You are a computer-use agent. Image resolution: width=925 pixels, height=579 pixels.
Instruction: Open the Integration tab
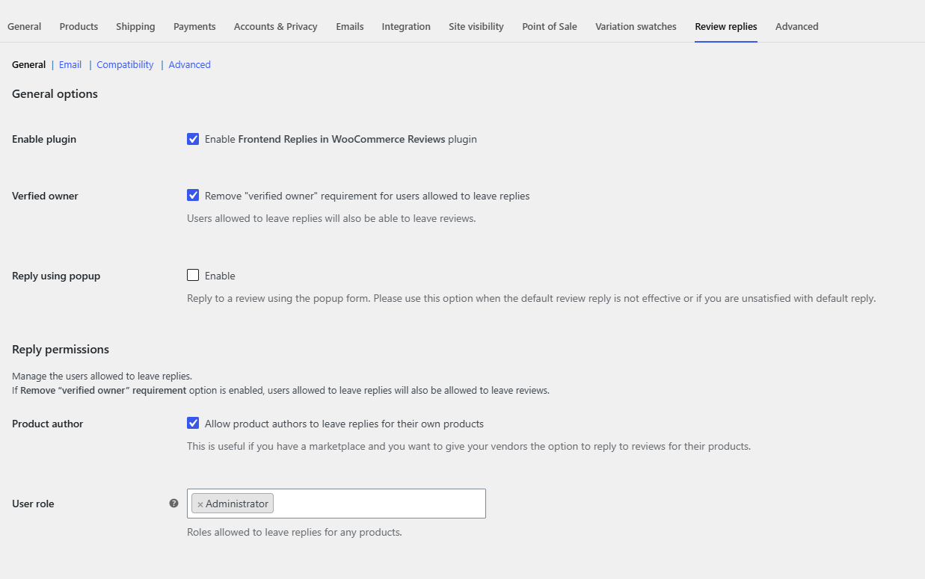[x=406, y=26]
